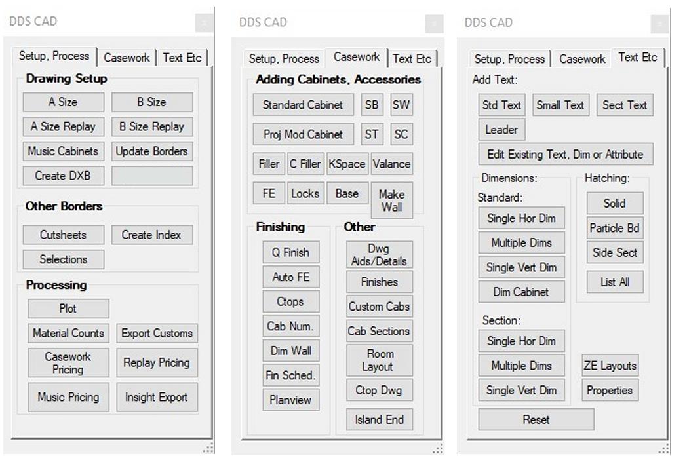Click Edit Existing Text, Dim or Attribute

[566, 154]
